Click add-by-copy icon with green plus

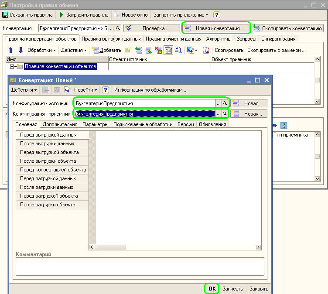(138, 50)
